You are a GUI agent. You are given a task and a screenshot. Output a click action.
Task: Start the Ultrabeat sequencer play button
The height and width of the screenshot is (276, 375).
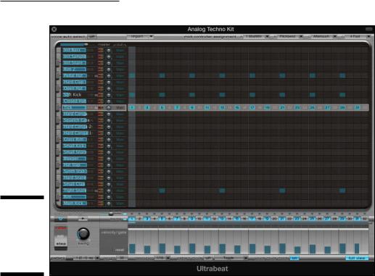pos(83,219)
